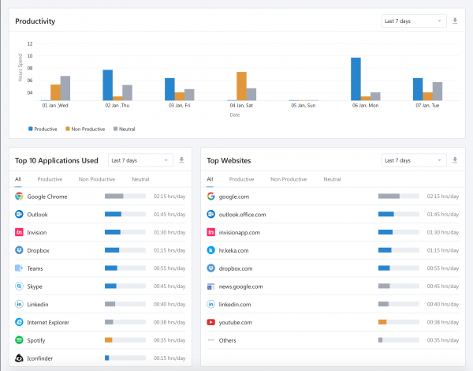Open Top 10 Applications date range dropdown

pos(140,160)
